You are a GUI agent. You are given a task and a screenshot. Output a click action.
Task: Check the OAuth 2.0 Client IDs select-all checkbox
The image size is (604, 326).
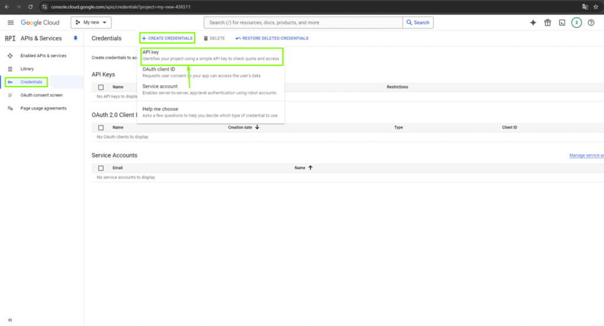101,127
